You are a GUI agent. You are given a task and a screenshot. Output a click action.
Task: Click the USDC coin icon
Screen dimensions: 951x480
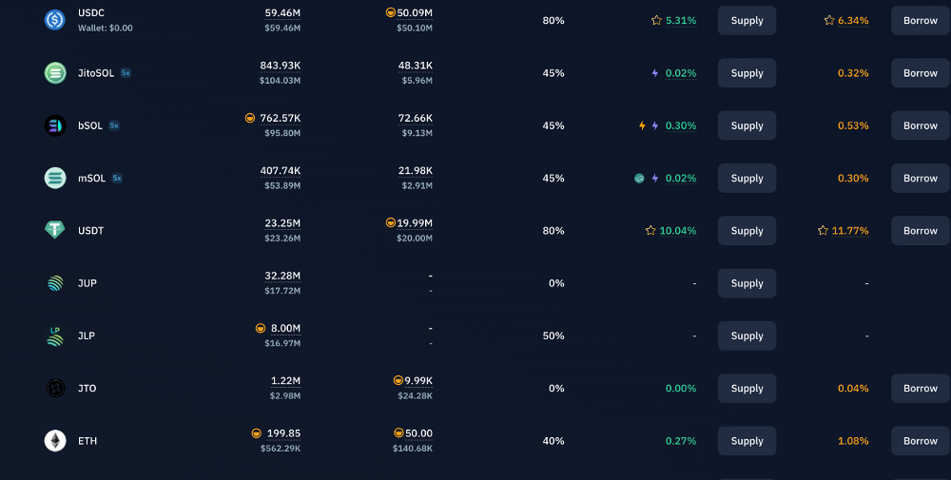(55, 20)
